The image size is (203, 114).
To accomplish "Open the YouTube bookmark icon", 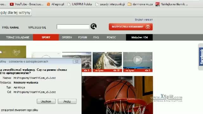I will [x=12, y=4].
